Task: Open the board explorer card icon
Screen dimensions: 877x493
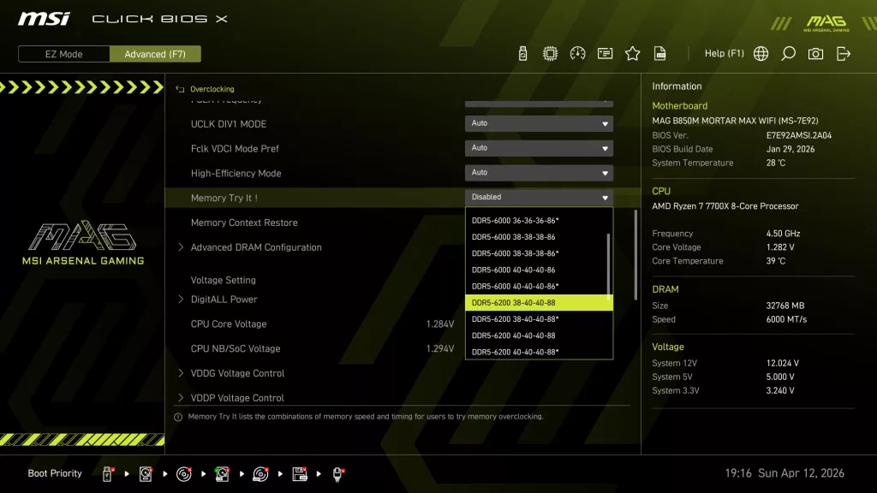Action: (x=606, y=54)
